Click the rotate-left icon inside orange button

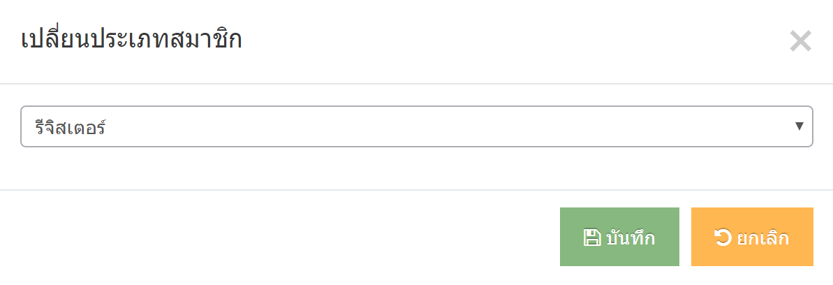[x=723, y=237]
